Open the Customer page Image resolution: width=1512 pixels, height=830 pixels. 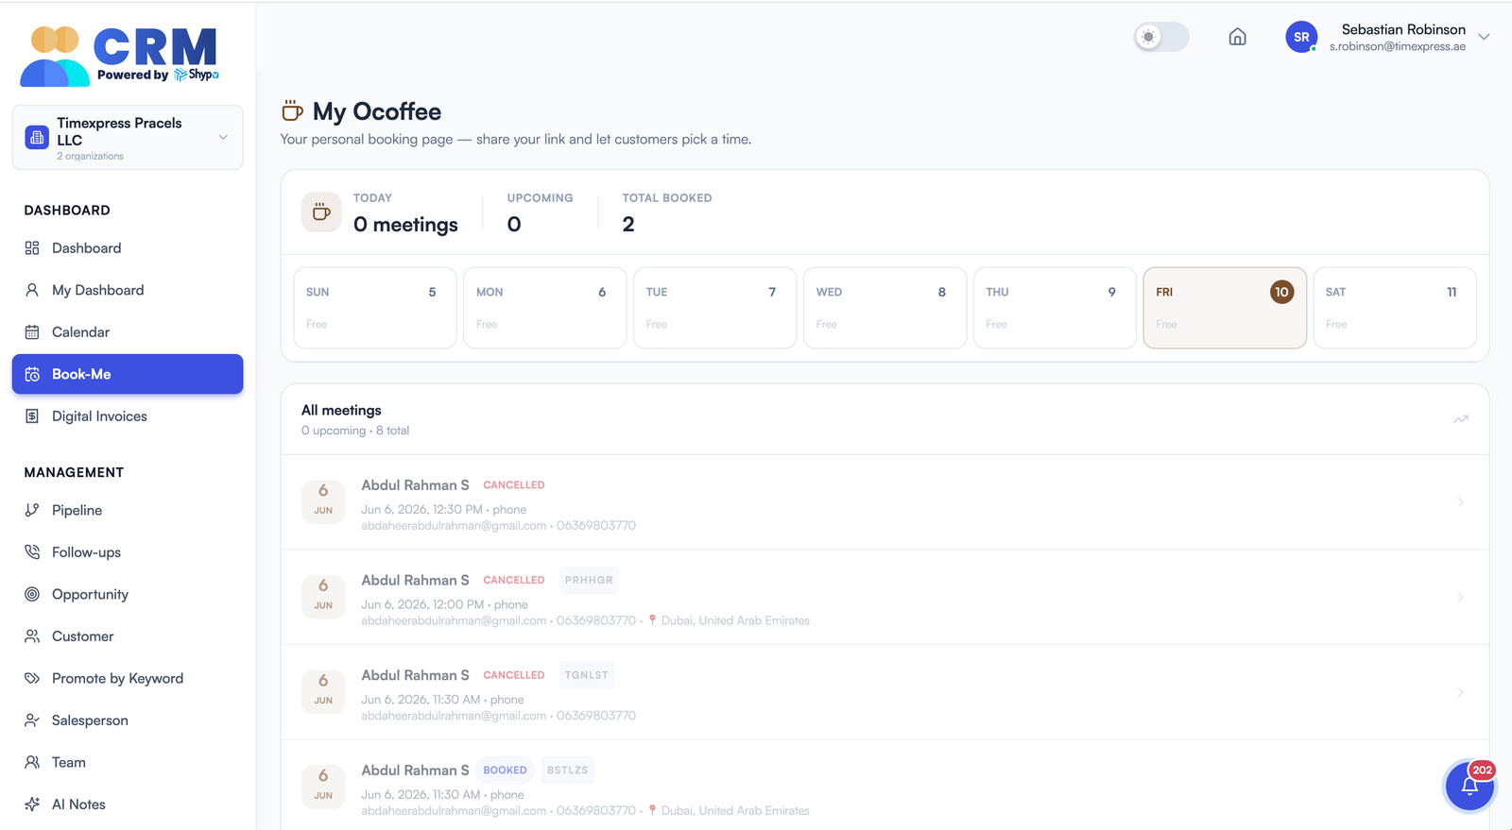pyautogui.click(x=128, y=636)
